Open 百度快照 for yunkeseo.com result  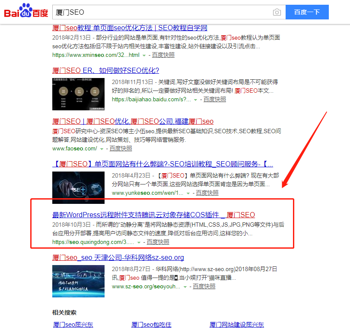pos(207,193)
